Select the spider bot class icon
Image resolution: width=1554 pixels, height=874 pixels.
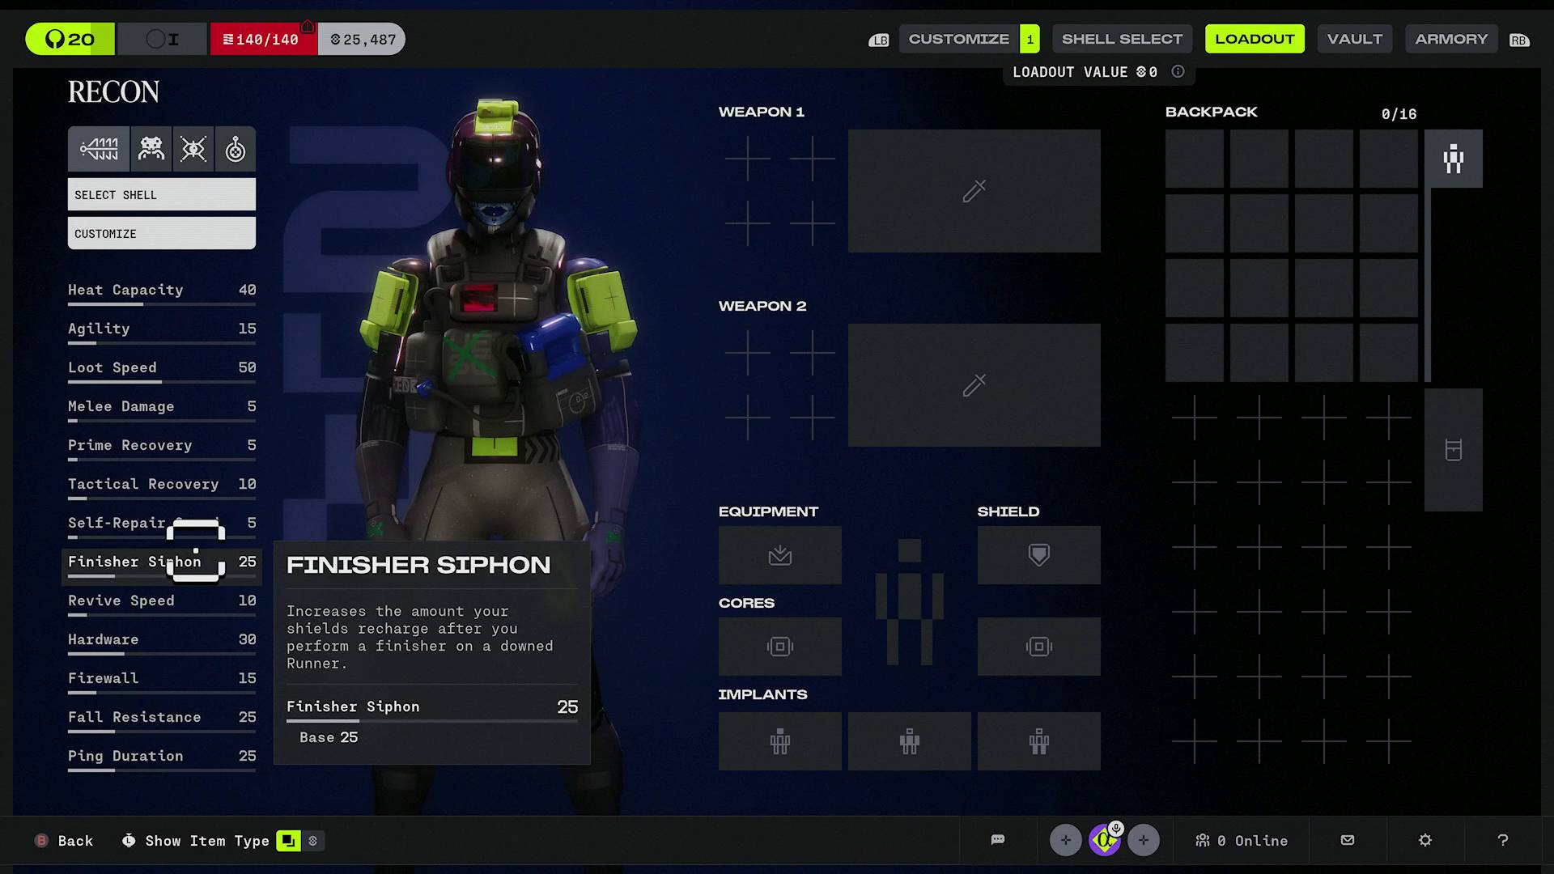[151, 149]
